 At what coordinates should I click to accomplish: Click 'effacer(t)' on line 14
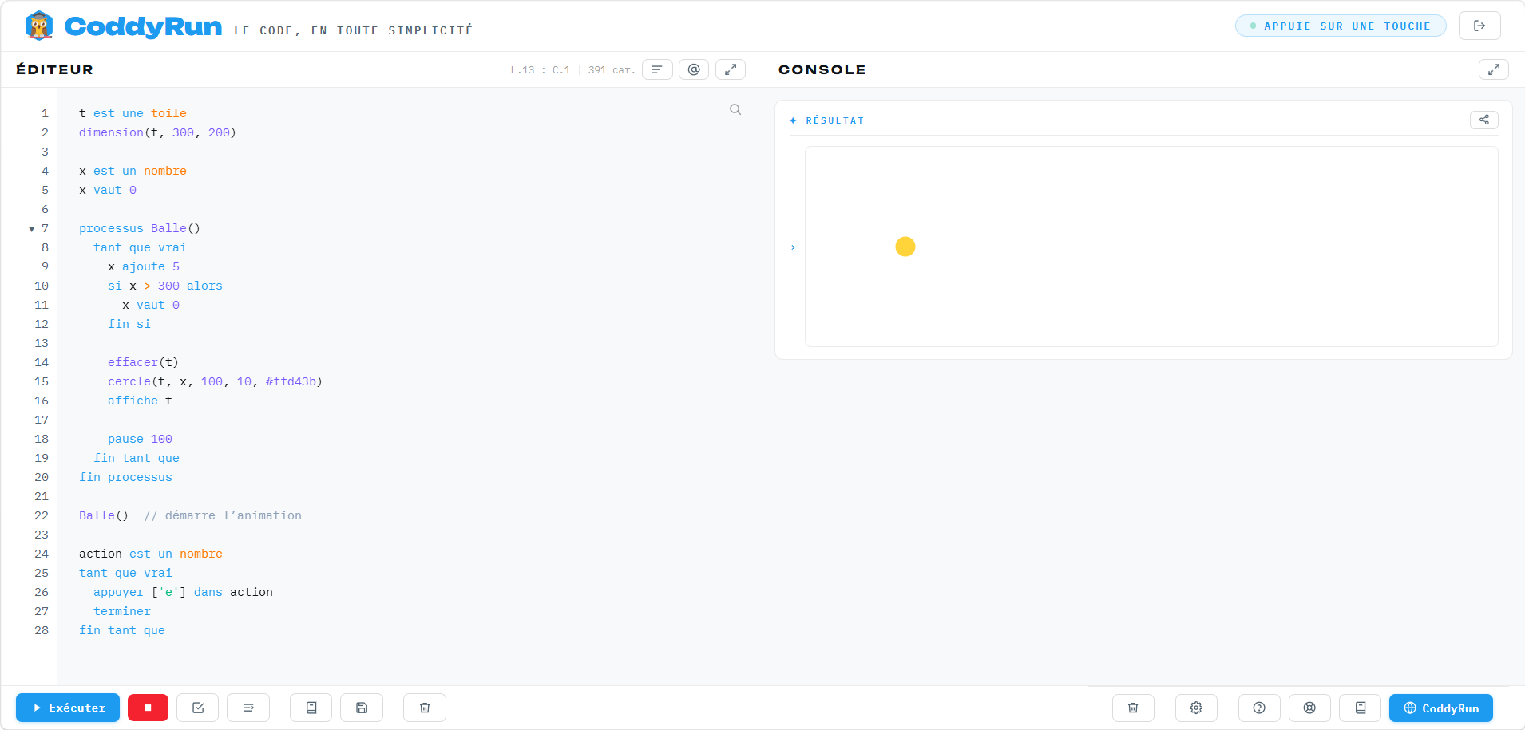click(143, 362)
